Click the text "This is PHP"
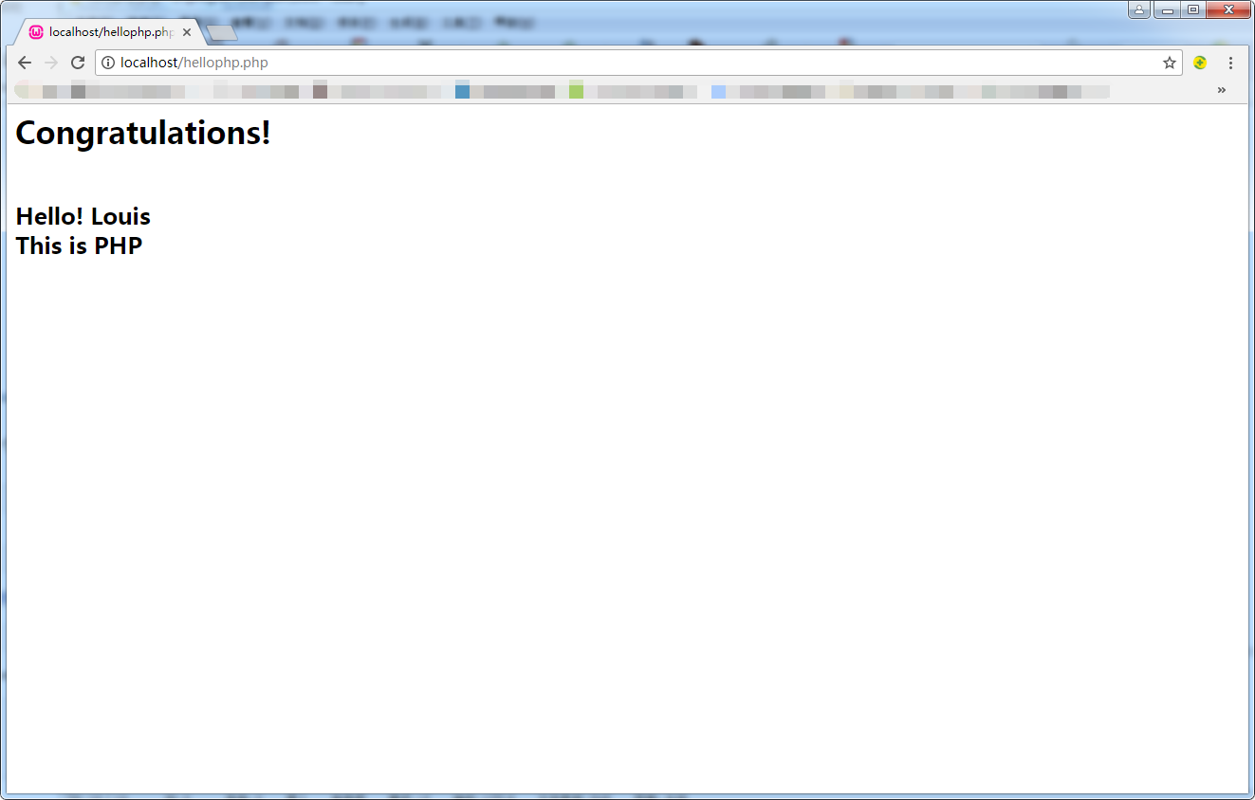1255x800 pixels. [79, 245]
